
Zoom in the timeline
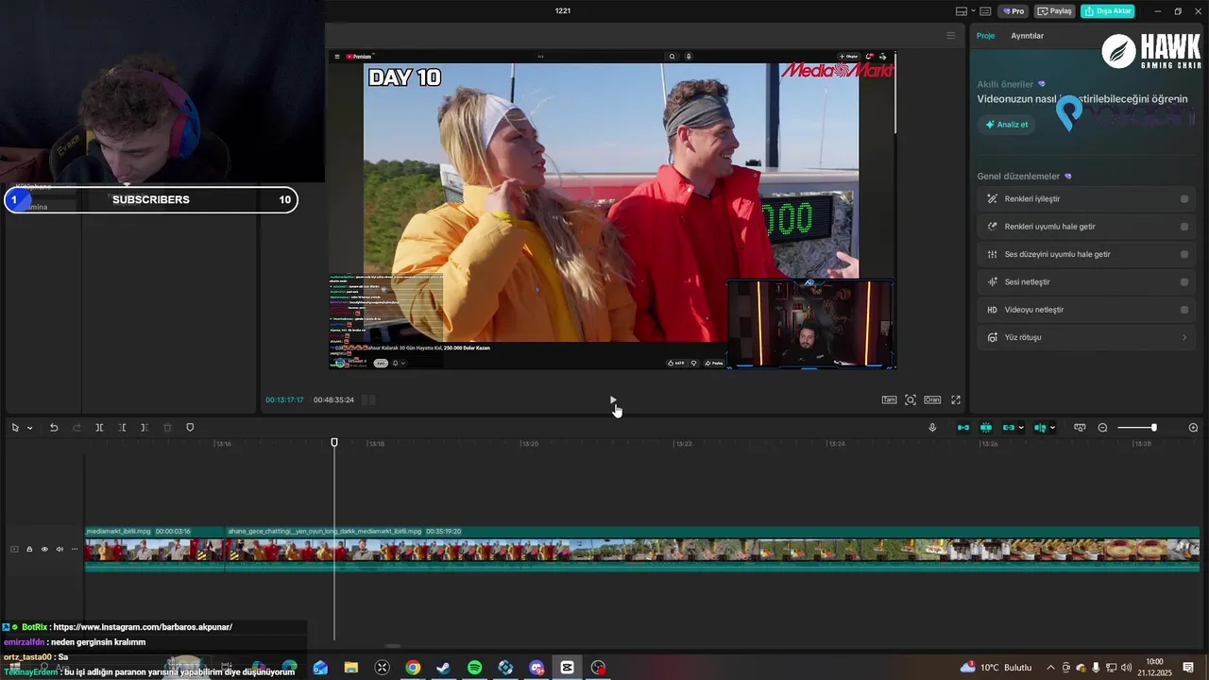coord(1193,428)
